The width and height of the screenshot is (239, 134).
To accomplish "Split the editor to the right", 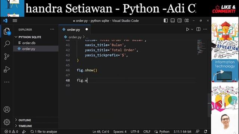I will pos(198,29).
